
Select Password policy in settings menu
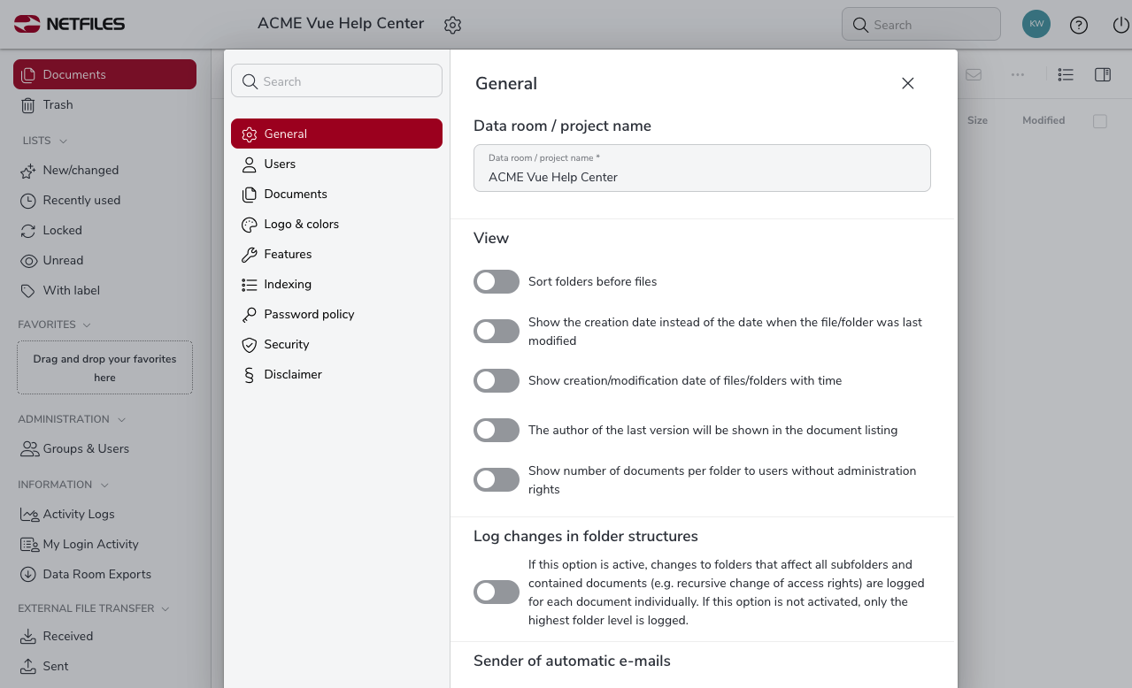309,315
